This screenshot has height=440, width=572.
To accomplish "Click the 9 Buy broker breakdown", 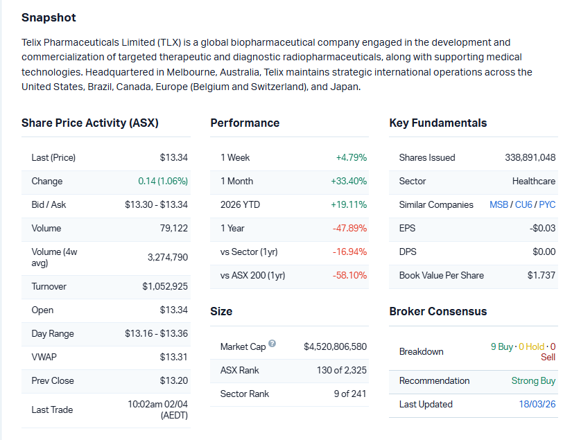I will tap(502, 346).
